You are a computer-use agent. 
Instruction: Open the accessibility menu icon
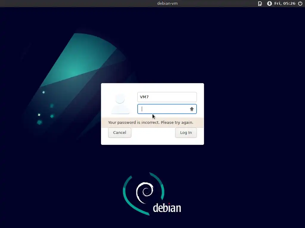269,4
